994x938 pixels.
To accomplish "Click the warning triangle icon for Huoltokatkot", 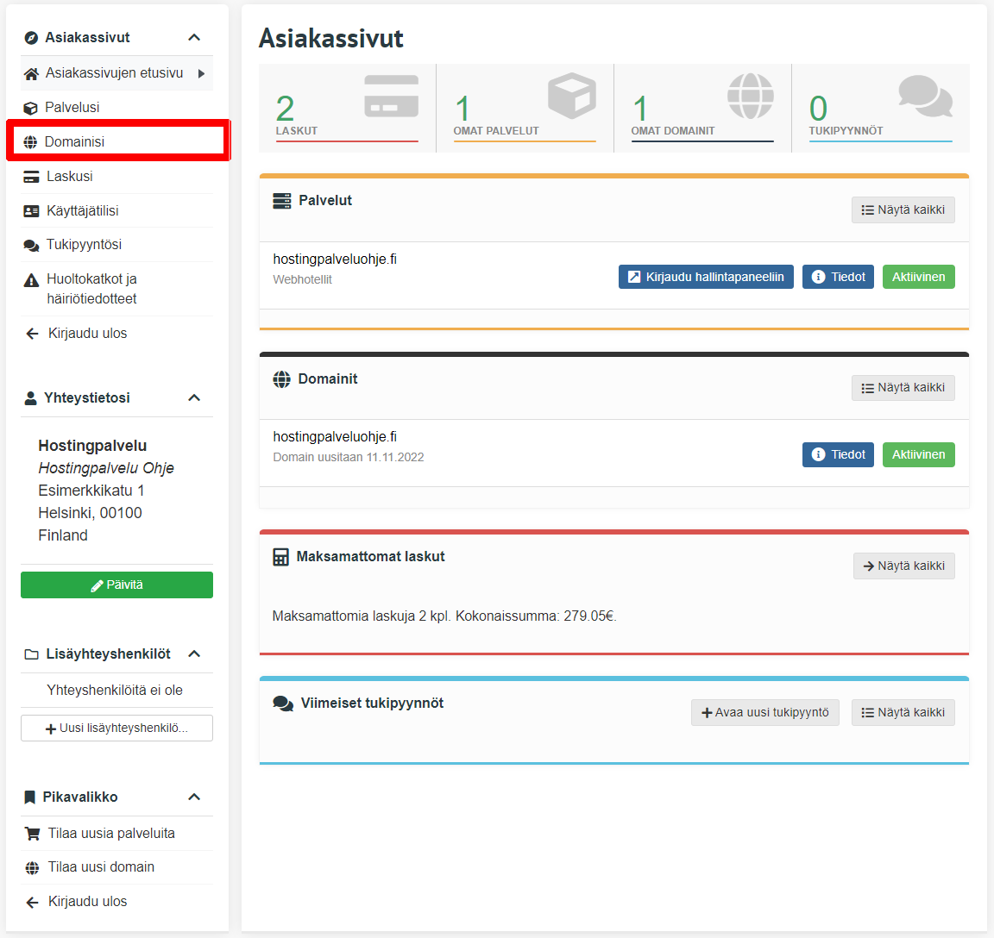I will [31, 280].
